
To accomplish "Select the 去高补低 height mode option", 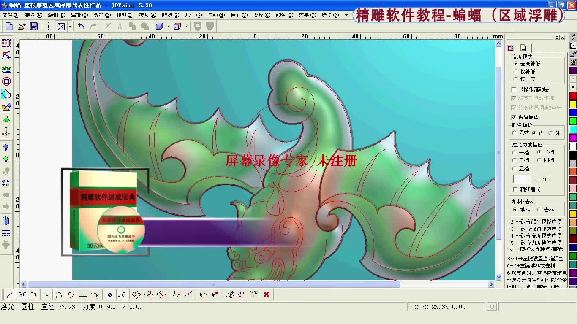I will (516, 63).
